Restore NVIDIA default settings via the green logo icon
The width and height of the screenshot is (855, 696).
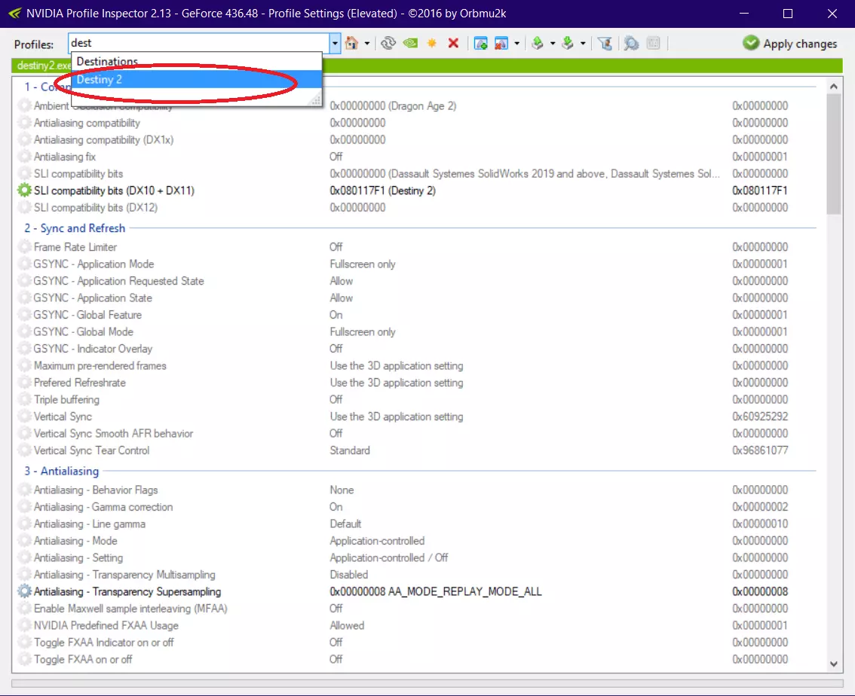[x=411, y=43]
